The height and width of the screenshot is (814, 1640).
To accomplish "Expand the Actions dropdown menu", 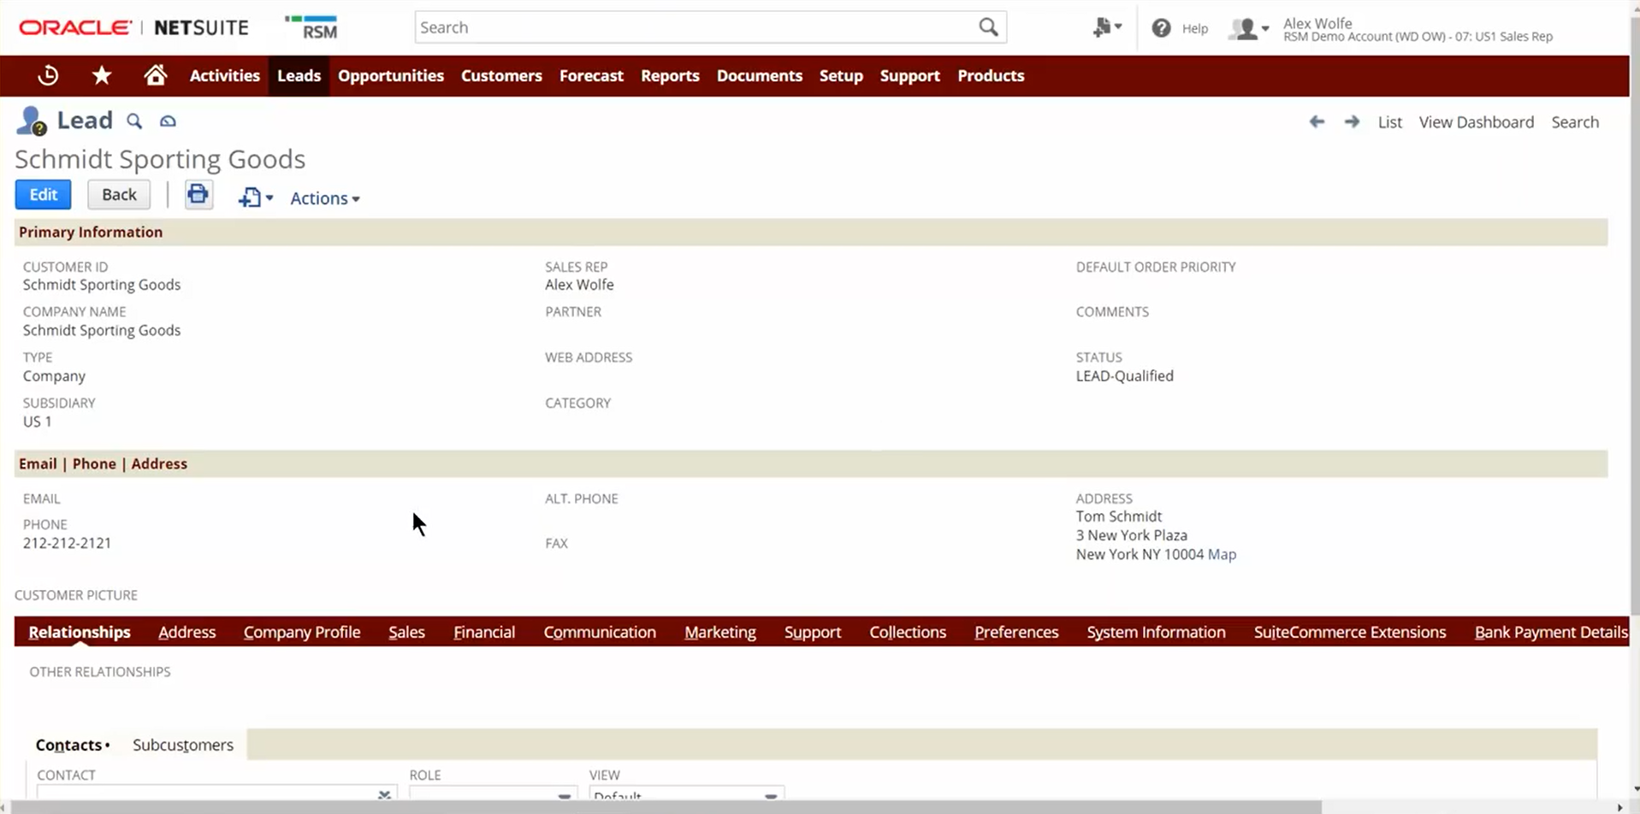I will click(324, 198).
